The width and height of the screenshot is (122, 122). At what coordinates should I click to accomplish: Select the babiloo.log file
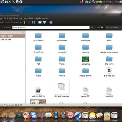109,72
